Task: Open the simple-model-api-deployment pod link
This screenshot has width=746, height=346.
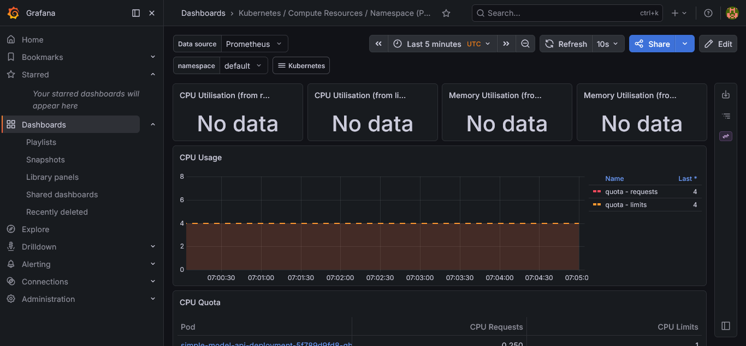Action: point(266,344)
